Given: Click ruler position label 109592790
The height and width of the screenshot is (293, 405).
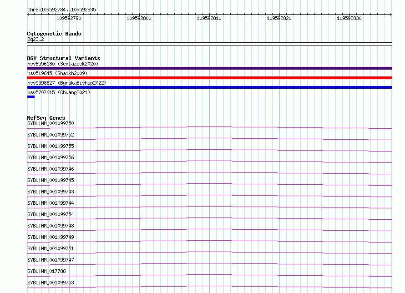Looking at the screenshot, I should click(69, 18).
